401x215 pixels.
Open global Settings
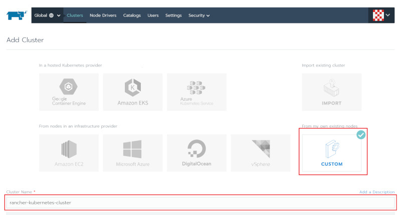173,15
